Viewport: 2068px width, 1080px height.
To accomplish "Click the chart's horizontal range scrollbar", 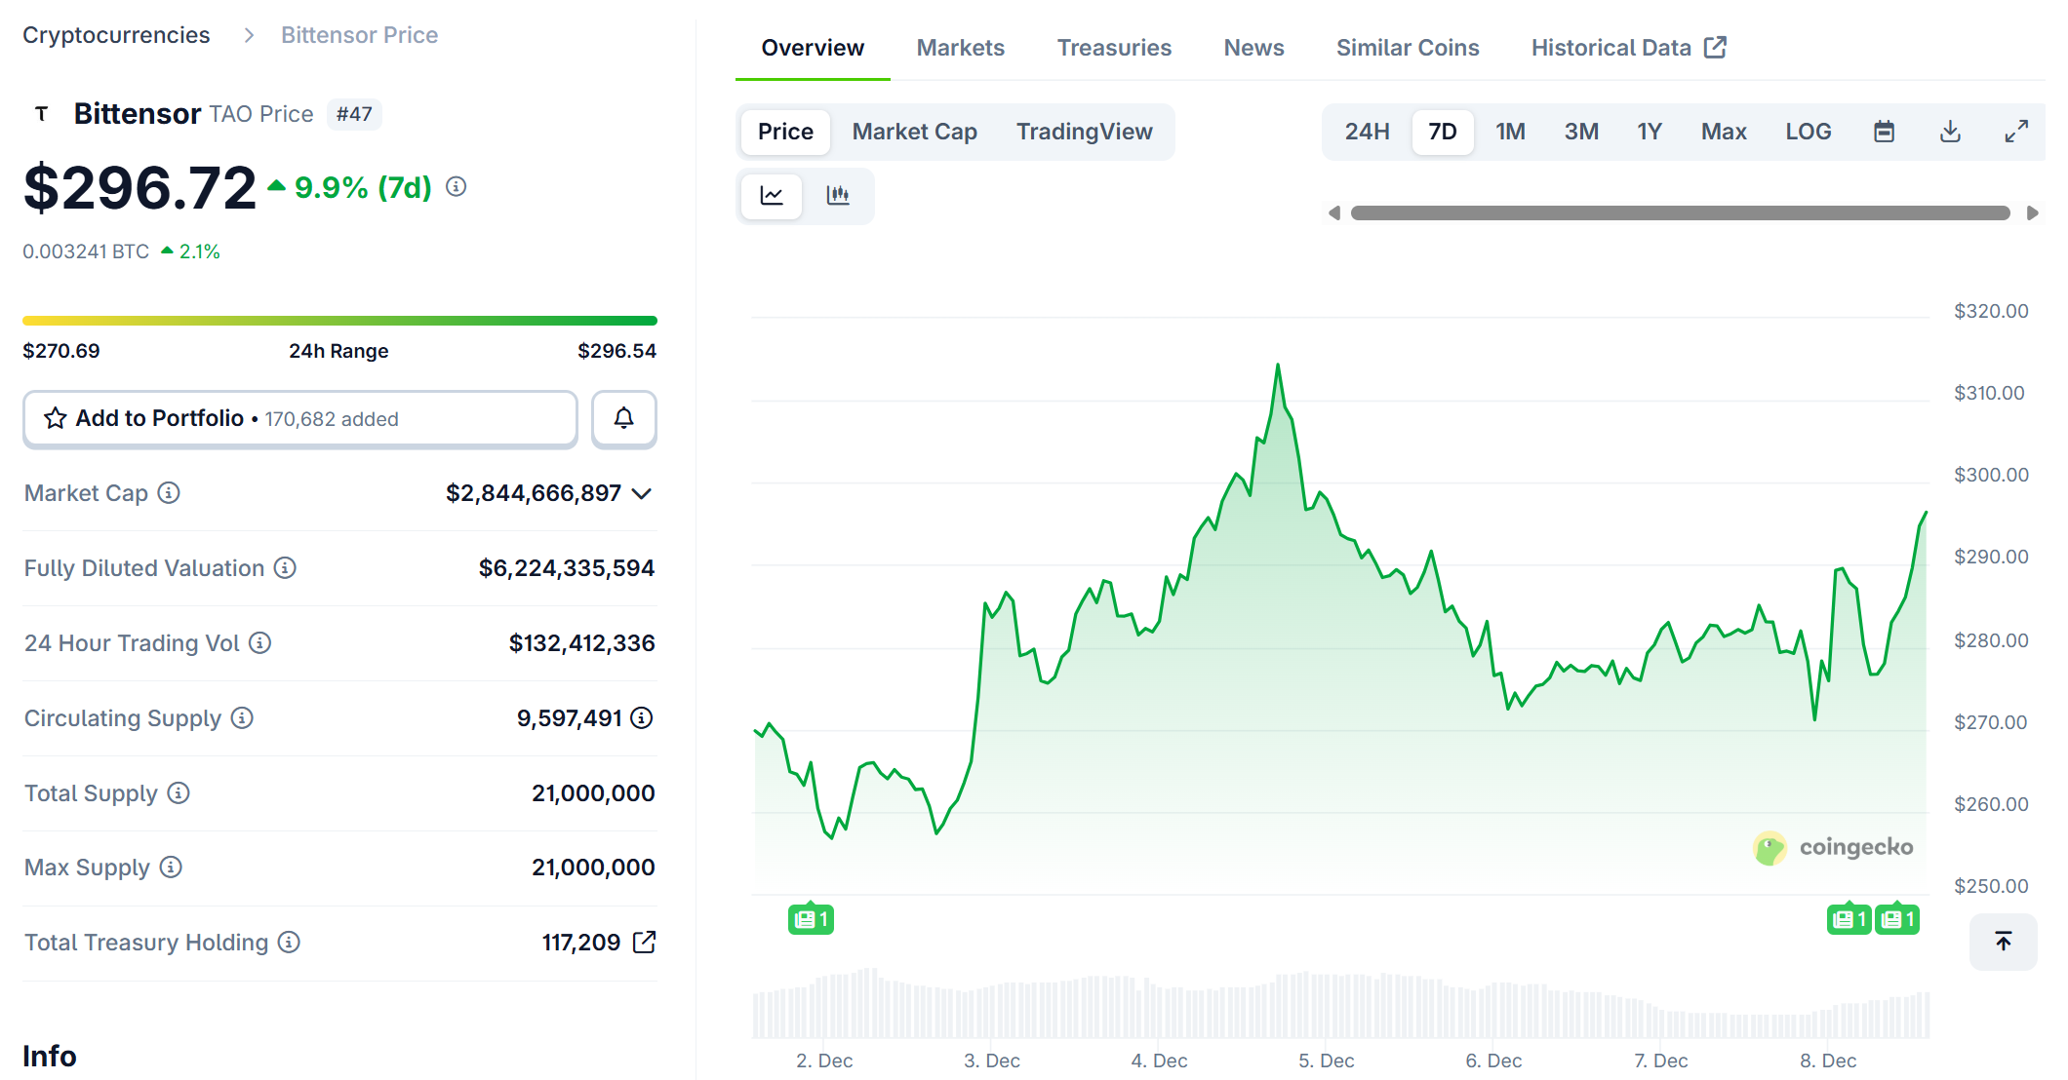I will click(x=1680, y=213).
